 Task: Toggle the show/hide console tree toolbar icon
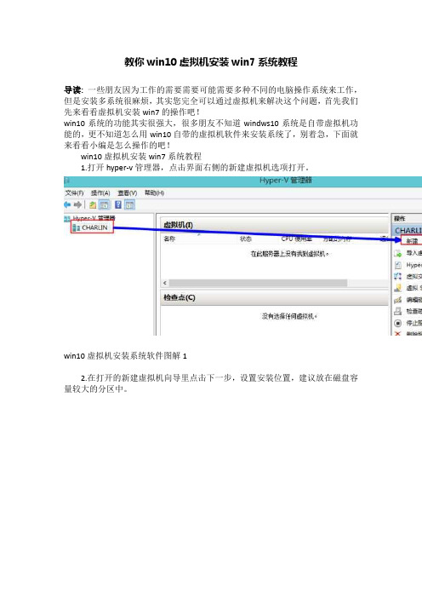point(104,205)
